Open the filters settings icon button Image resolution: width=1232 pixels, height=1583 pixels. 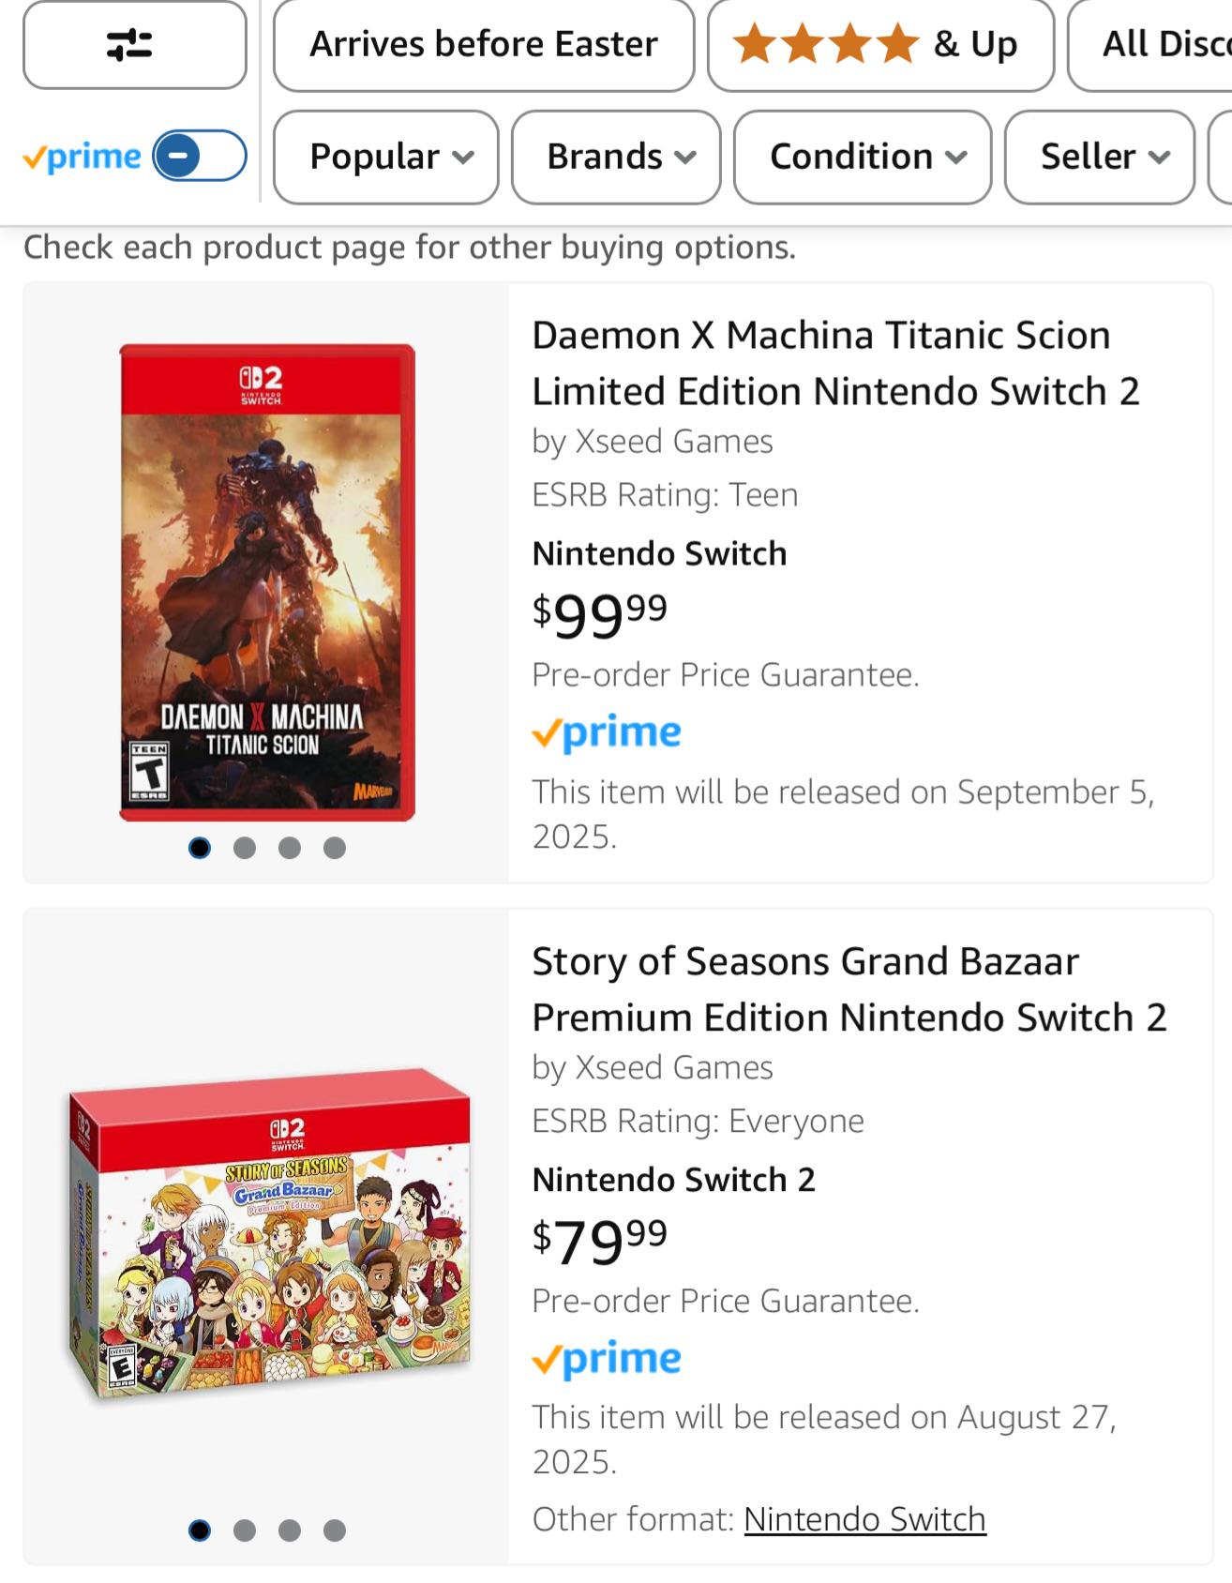point(134,44)
